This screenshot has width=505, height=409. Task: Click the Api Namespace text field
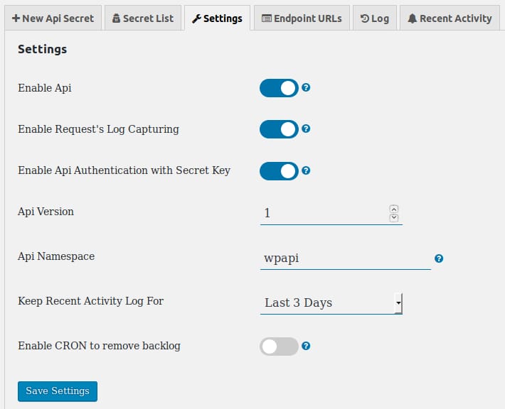point(345,258)
